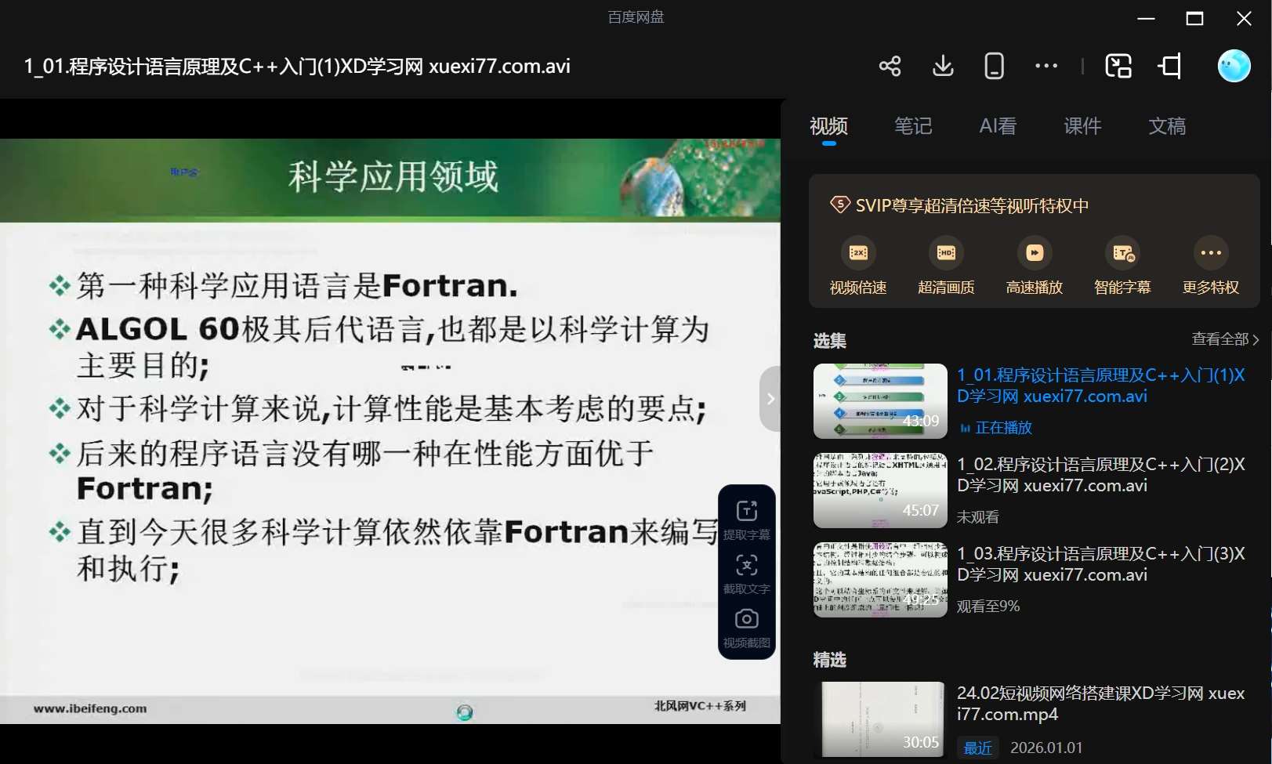Click the crop-shaped window icon beside the avatar
The width and height of the screenshot is (1272, 764).
pos(1170,66)
